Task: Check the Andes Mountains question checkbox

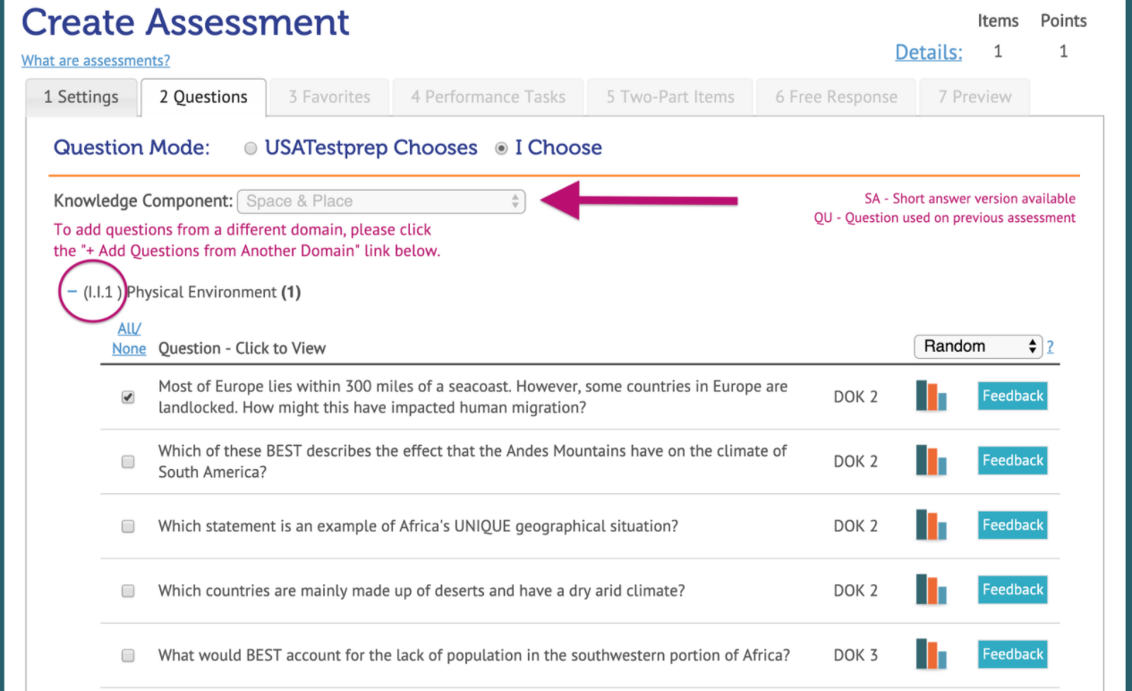Action: 128,462
